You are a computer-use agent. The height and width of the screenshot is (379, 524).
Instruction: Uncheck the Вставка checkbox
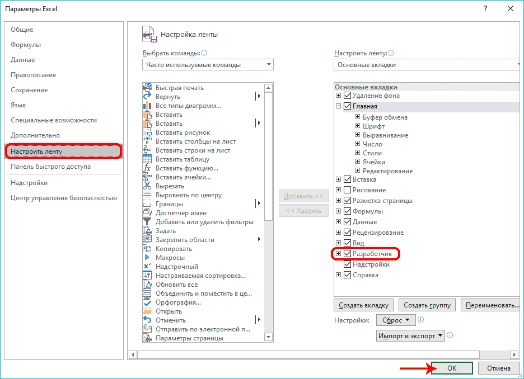347,179
